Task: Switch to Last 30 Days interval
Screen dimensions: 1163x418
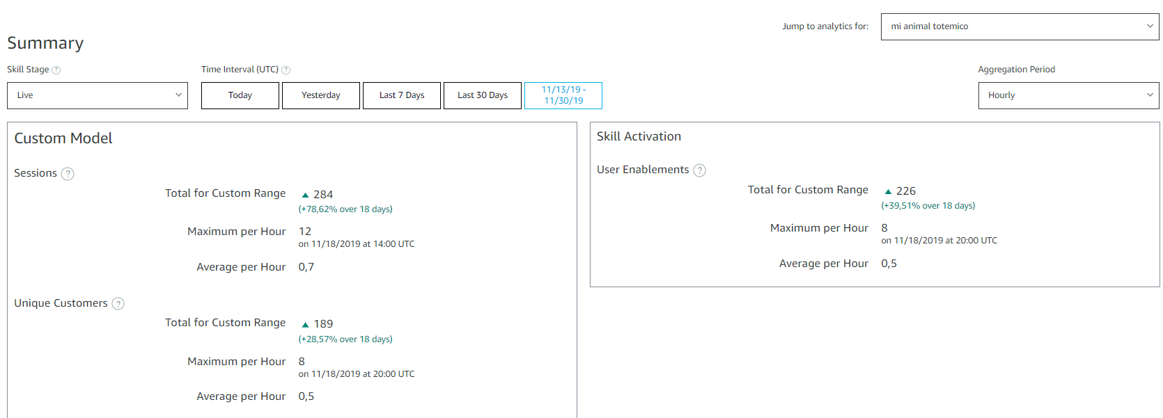Action: coord(483,95)
